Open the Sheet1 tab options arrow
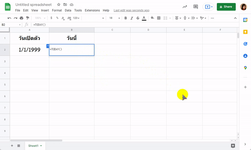The width and height of the screenshot is (251, 150). pyautogui.click(x=41, y=146)
